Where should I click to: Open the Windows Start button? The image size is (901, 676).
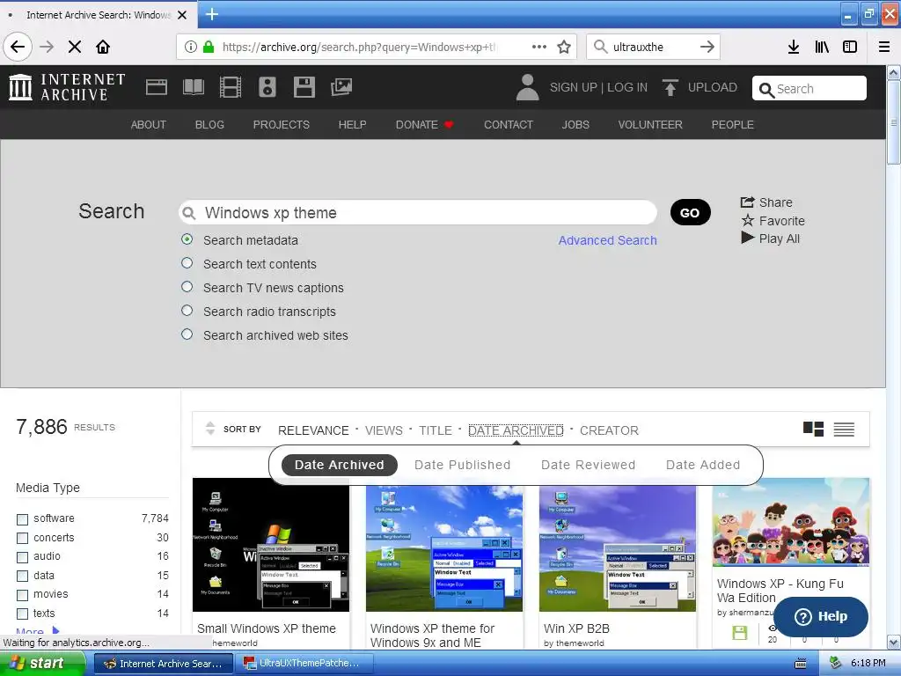(41, 664)
